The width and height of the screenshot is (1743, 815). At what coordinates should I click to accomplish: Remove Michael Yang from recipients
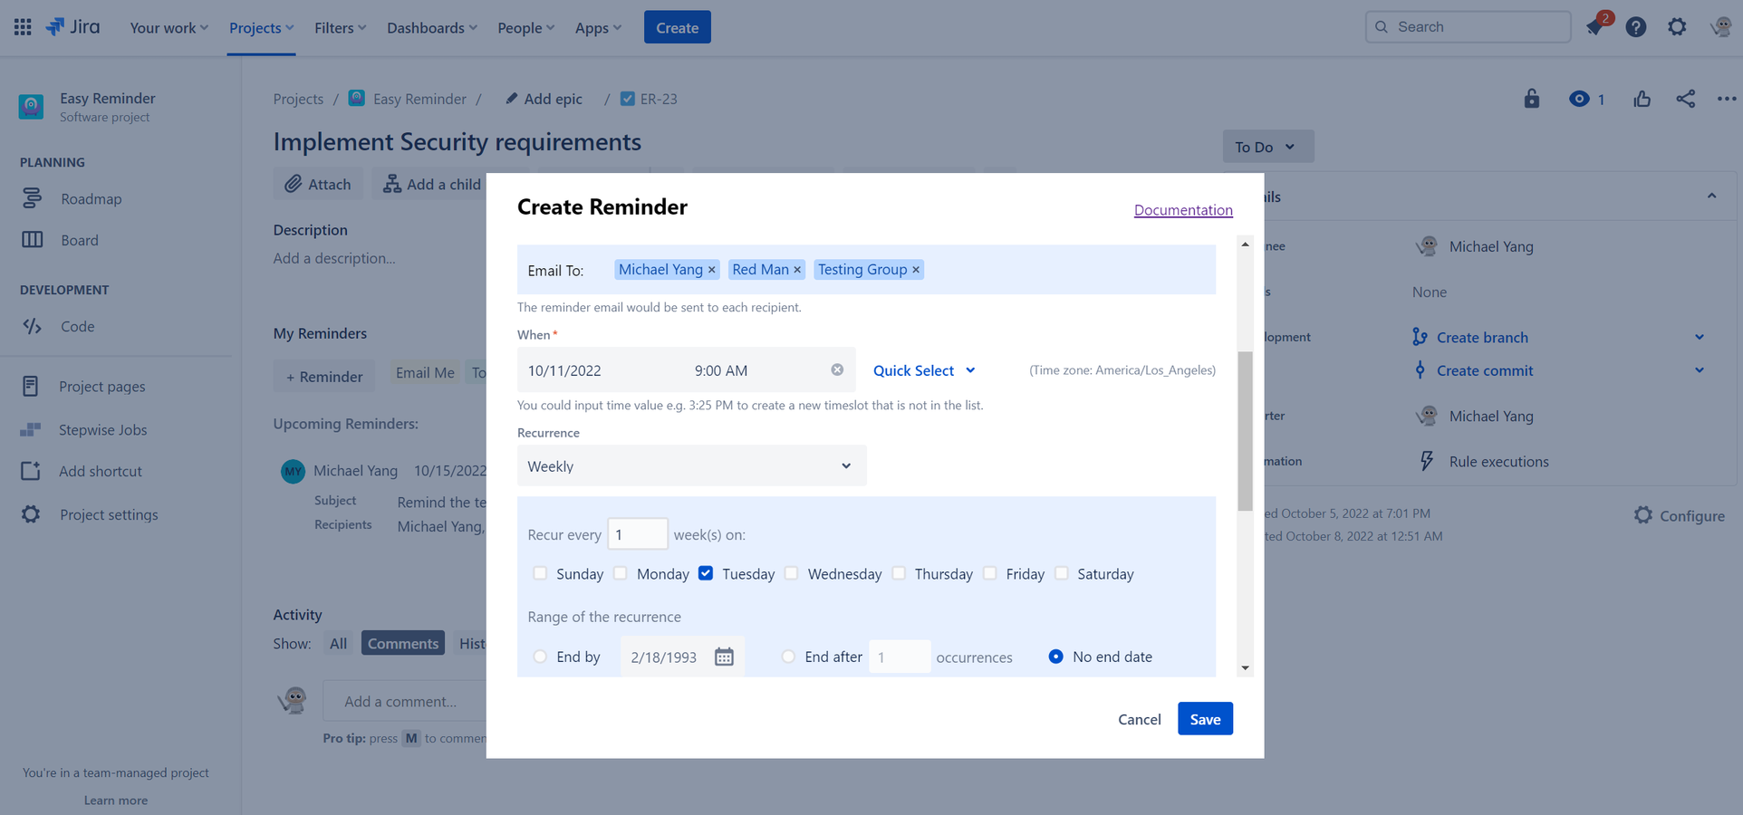point(711,270)
